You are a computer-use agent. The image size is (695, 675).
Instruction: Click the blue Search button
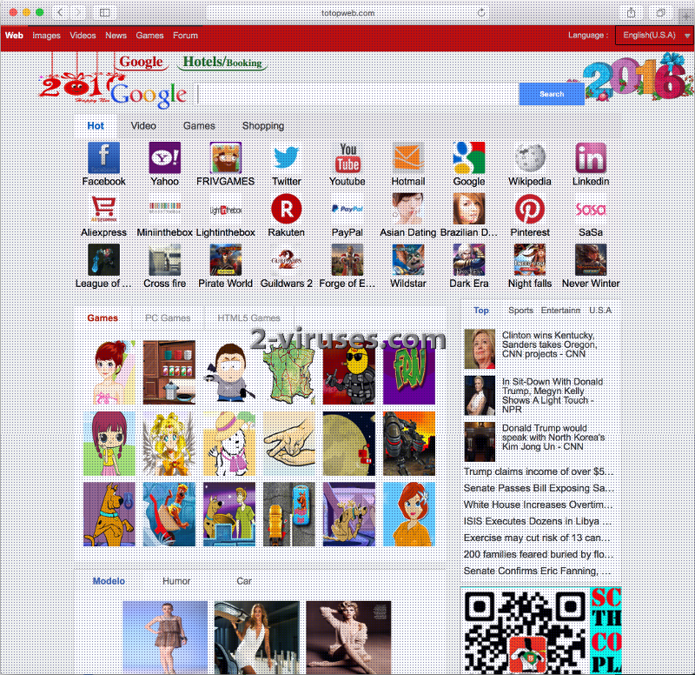point(552,94)
